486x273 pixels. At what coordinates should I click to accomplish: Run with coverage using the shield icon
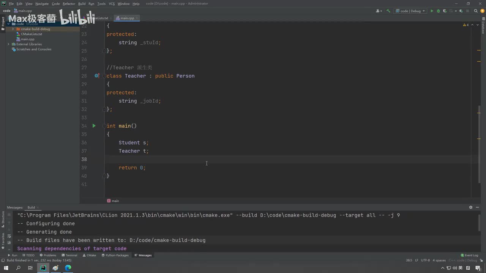445,11
